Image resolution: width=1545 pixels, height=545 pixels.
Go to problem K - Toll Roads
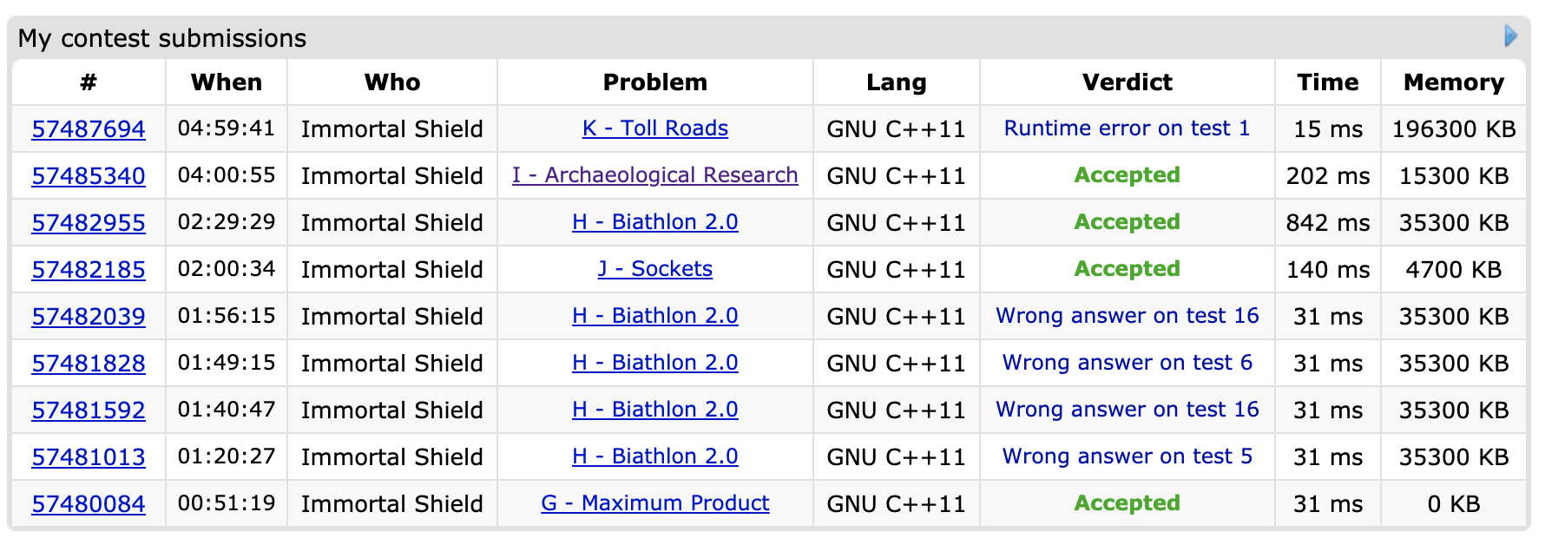pyautogui.click(x=654, y=128)
